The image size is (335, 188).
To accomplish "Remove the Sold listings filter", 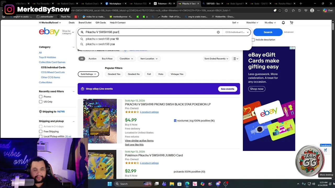I will [95, 74].
